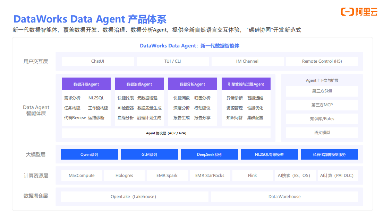Click the 快捷找表 text
The width and height of the screenshot is (384, 215).
126,98
